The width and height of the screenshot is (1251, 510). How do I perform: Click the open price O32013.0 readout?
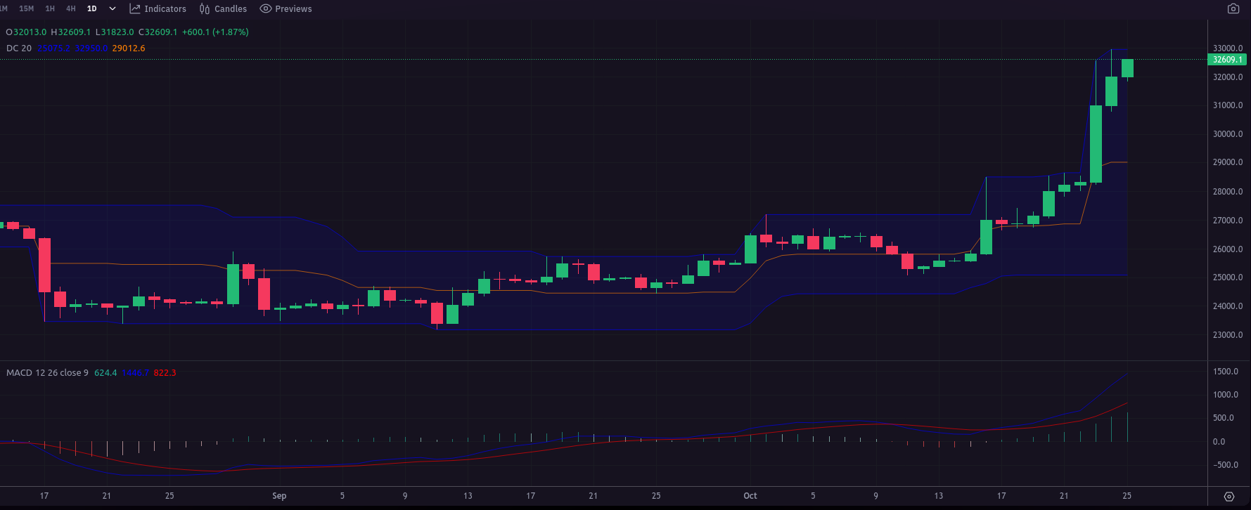pyautogui.click(x=26, y=32)
